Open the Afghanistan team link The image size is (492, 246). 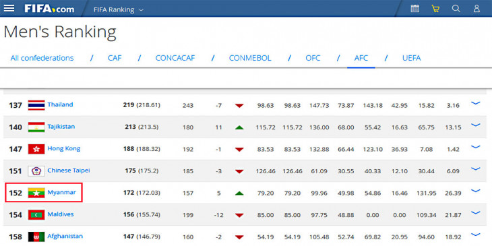(65, 237)
